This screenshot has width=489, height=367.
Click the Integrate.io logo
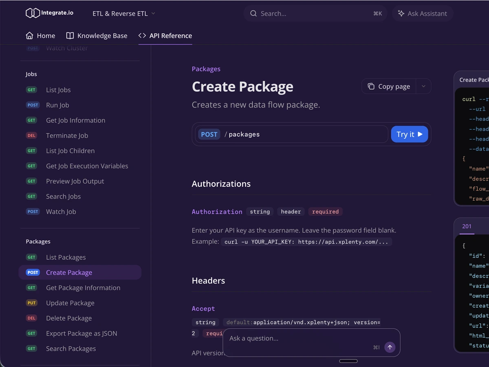click(x=49, y=13)
